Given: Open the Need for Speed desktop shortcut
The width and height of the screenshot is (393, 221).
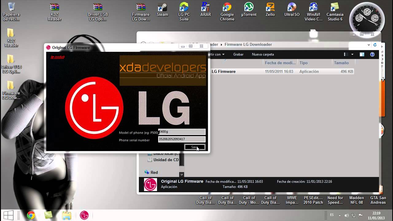Looking at the screenshot, I should tap(335, 200).
